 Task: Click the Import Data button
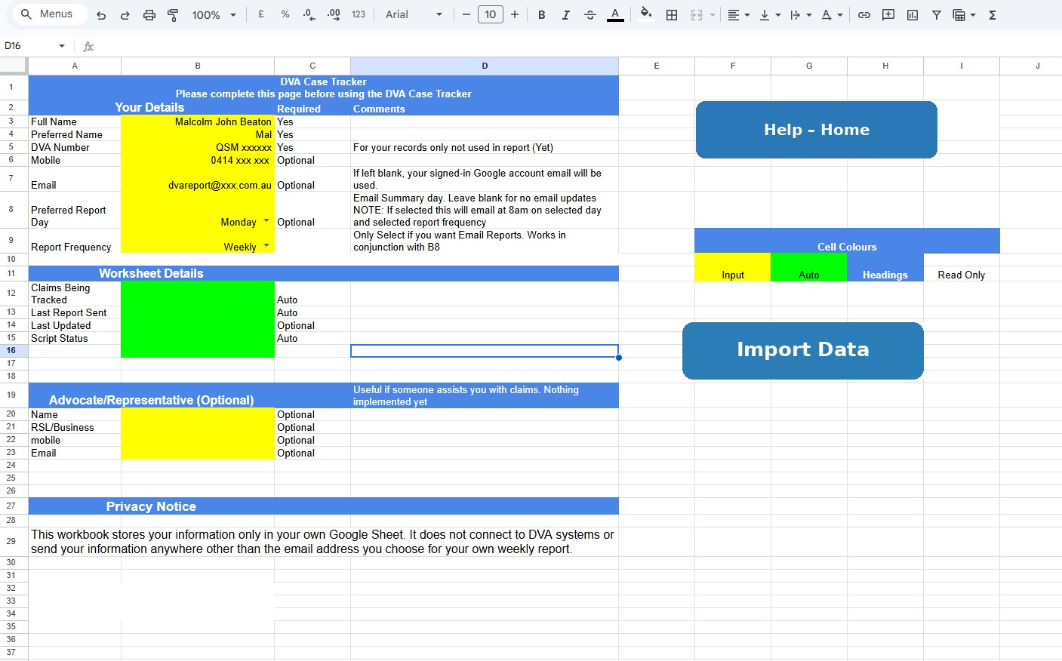pos(802,350)
